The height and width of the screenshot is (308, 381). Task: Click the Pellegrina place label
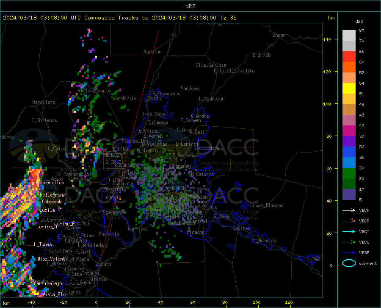pos(53,195)
